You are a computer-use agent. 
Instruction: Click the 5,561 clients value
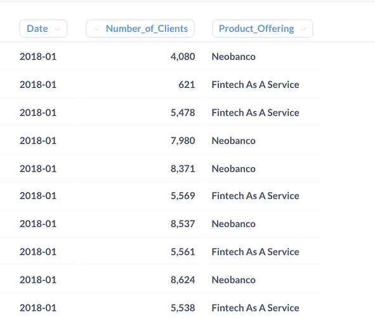183,252
